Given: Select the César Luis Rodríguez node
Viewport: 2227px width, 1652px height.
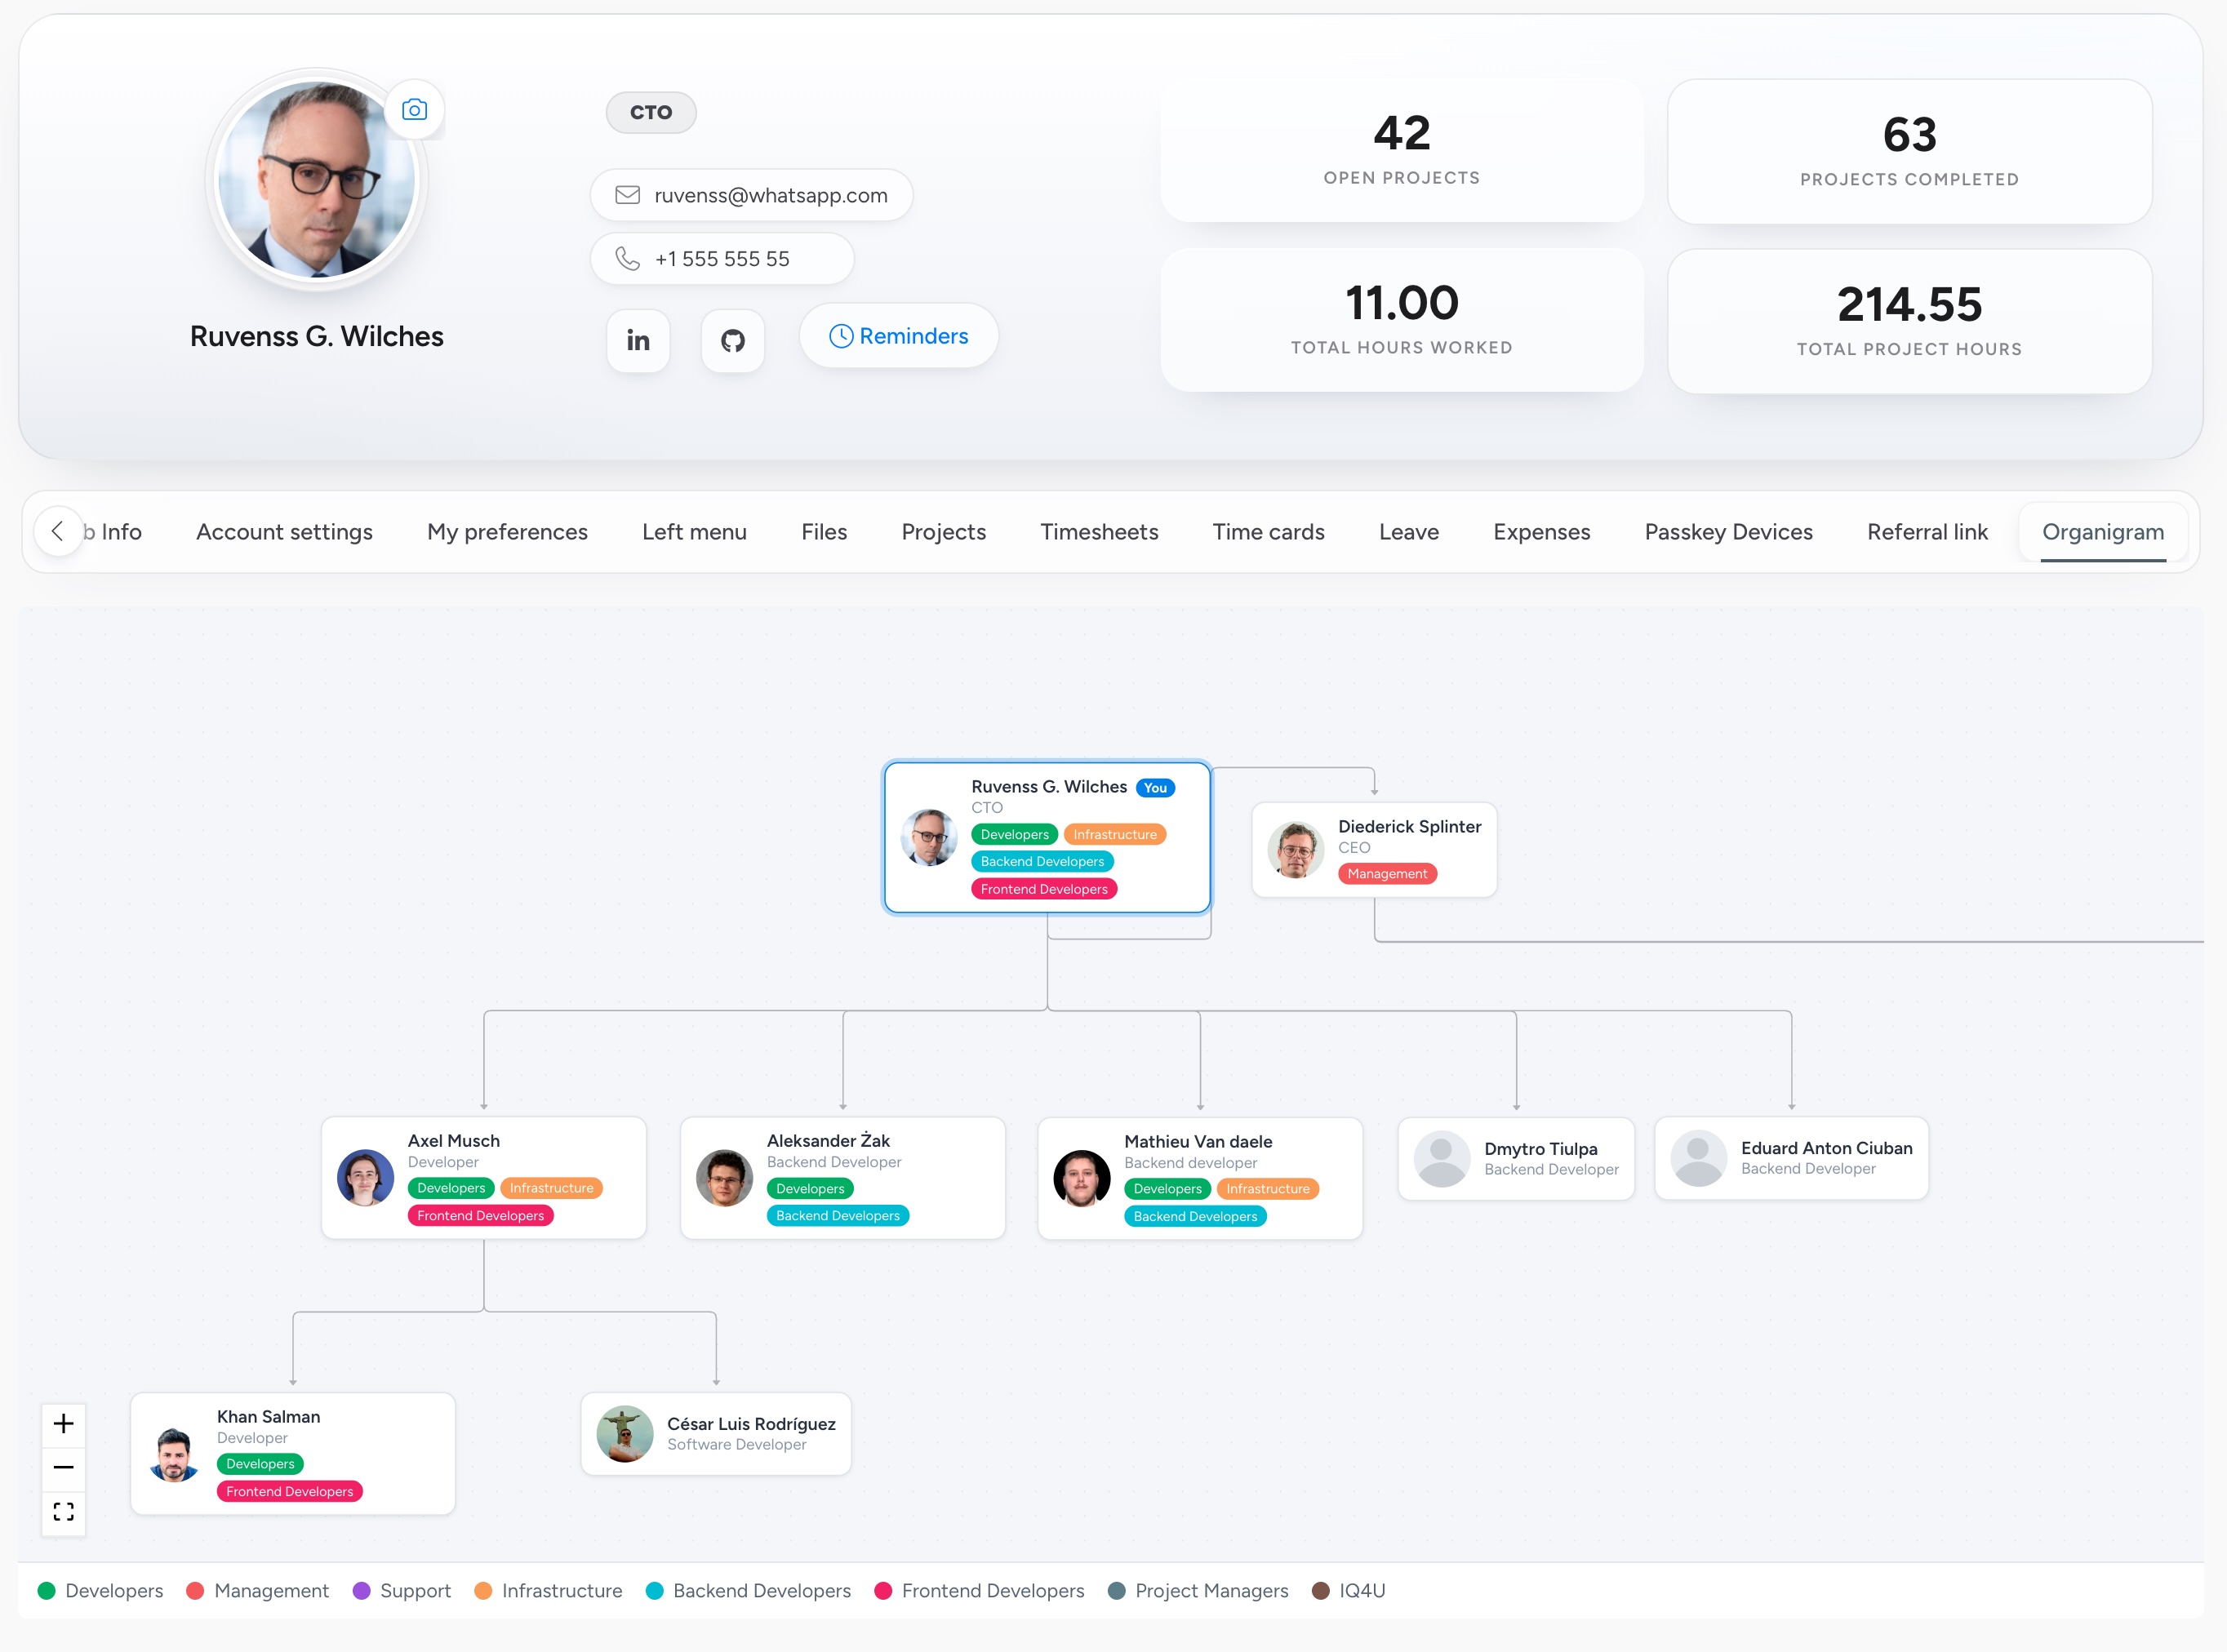Looking at the screenshot, I should click(x=716, y=1434).
